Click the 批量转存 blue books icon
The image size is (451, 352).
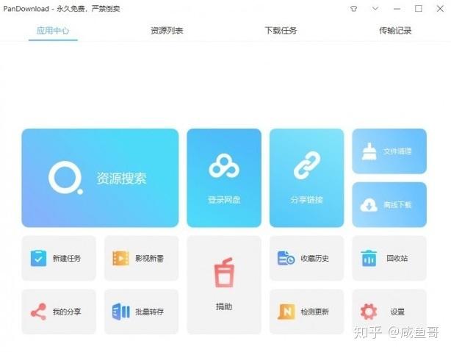coord(120,312)
